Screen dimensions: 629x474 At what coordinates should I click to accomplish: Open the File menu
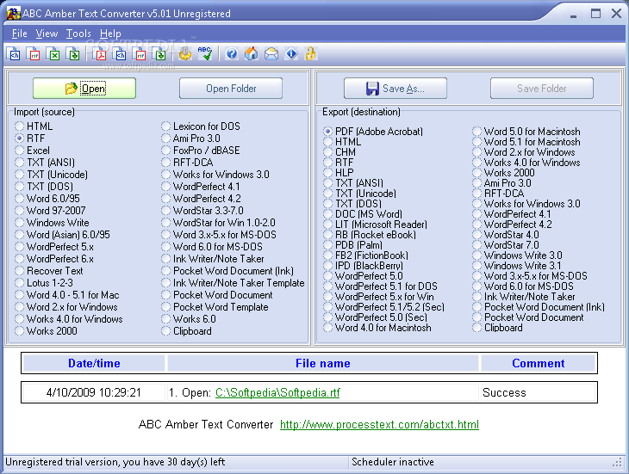tap(19, 34)
